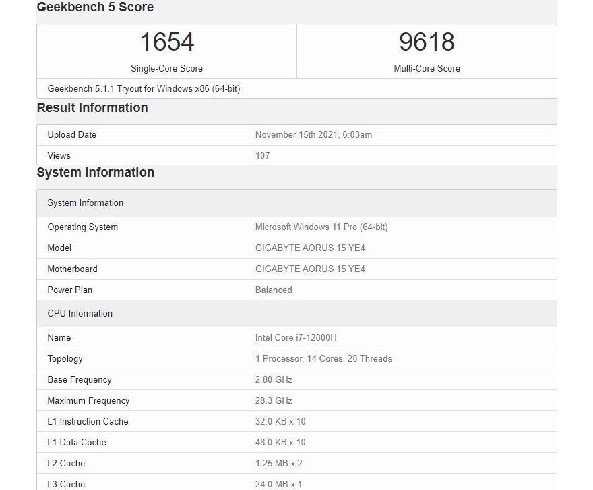
Task: Click the "L1 Data Cache" label
Action: [x=77, y=442]
